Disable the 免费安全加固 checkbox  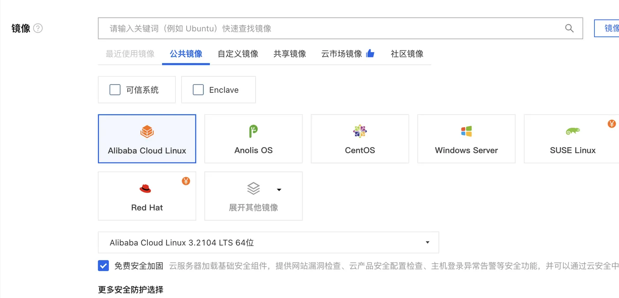tap(103, 265)
